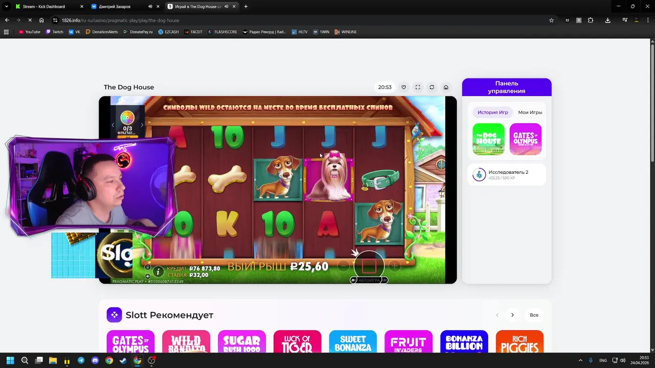This screenshot has width=655, height=368.
Task: Increase the bet with the plus button
Action: [x=395, y=266]
